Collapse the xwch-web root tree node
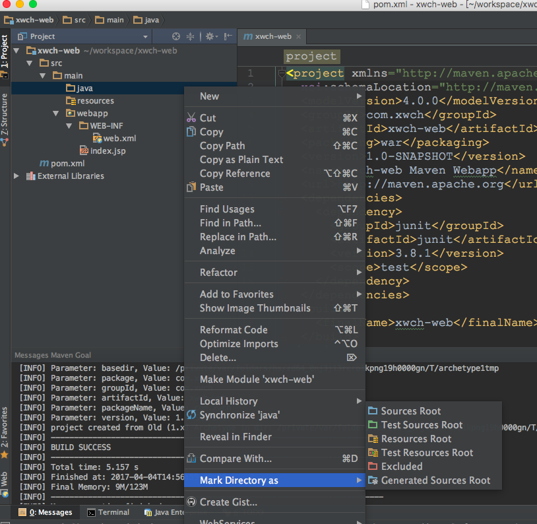Screen dimensions: 537x524 [x=16, y=51]
